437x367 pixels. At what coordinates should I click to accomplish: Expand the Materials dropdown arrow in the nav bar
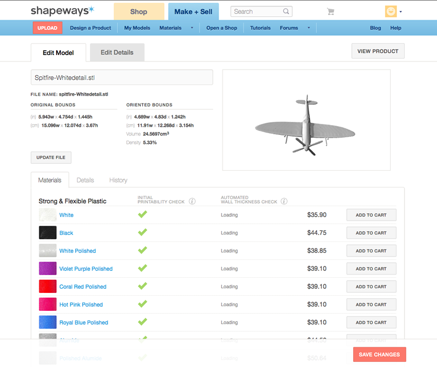192,28
